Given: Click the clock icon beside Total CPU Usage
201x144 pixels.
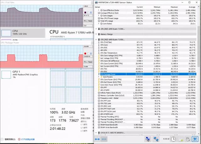Looking at the screenshot, I should click(x=99, y=21).
